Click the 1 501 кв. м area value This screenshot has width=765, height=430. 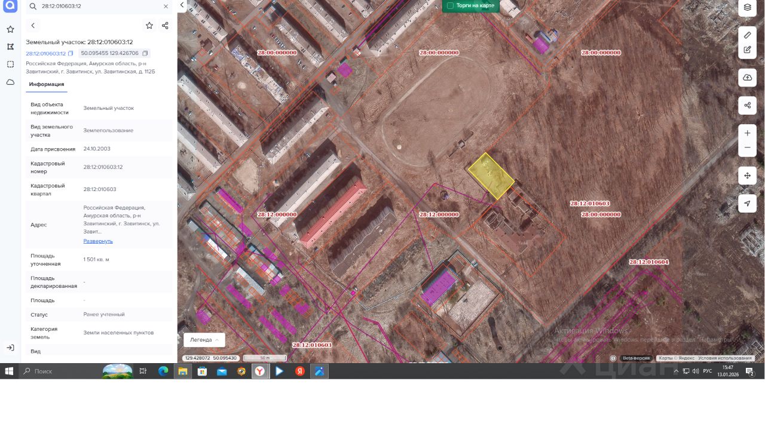[96, 260]
